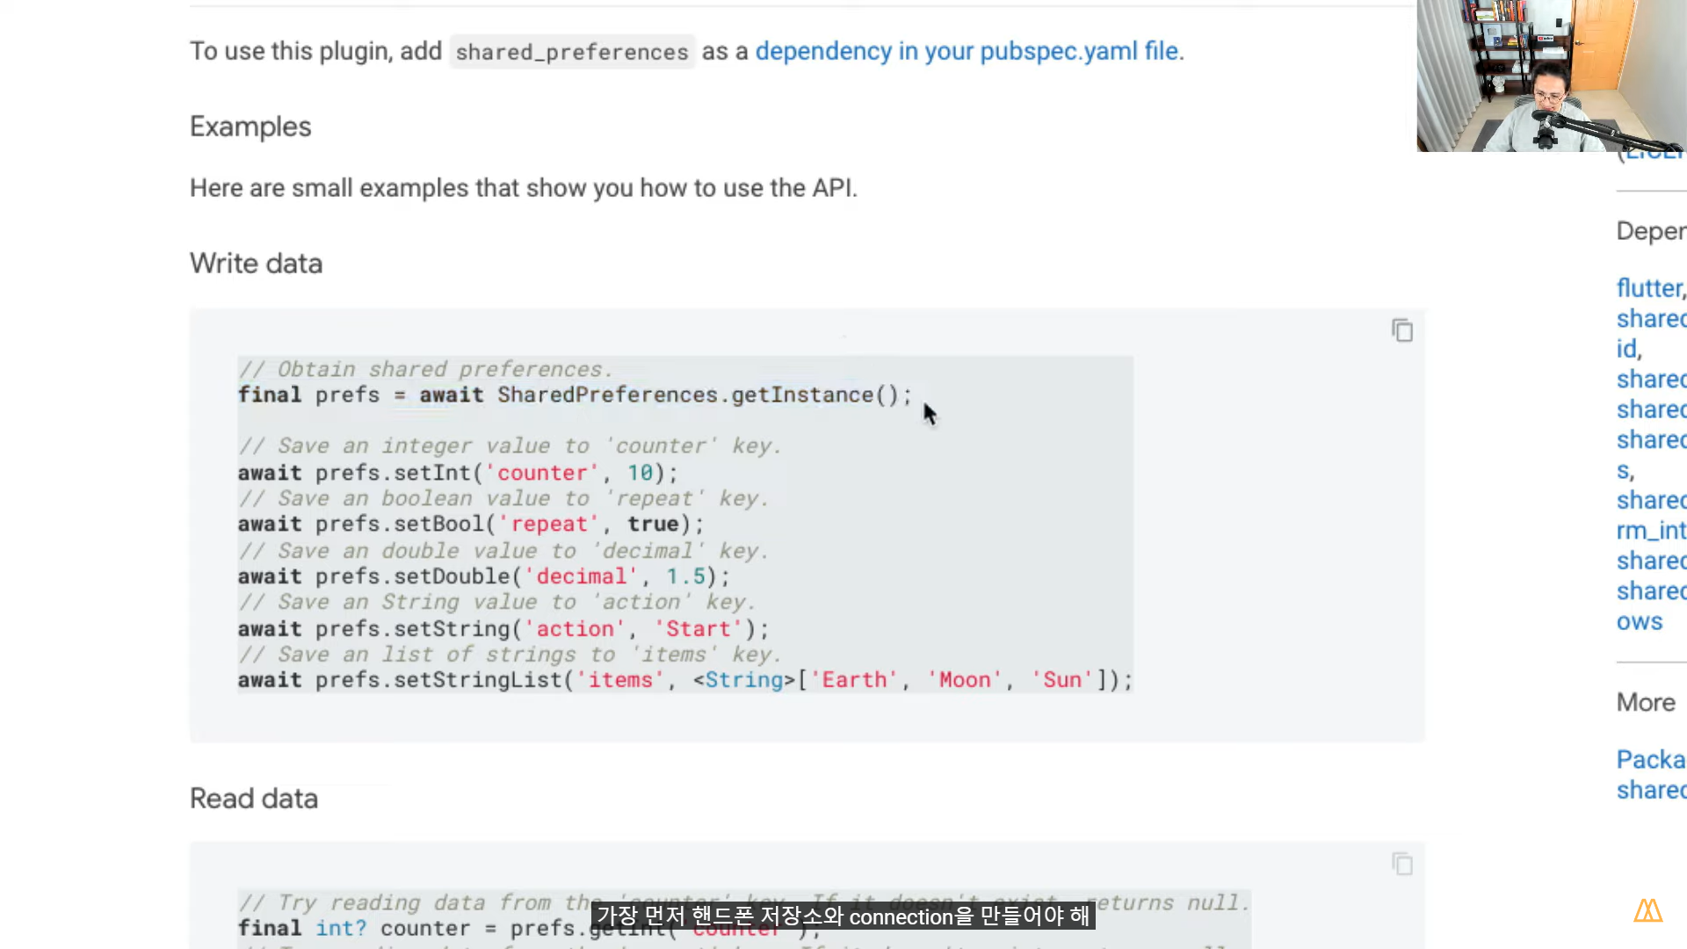
Task: Click the Korean subtitle caption text
Action: point(843,916)
